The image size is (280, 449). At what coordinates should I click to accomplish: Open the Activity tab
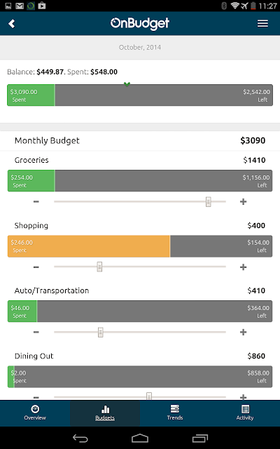tap(245, 413)
